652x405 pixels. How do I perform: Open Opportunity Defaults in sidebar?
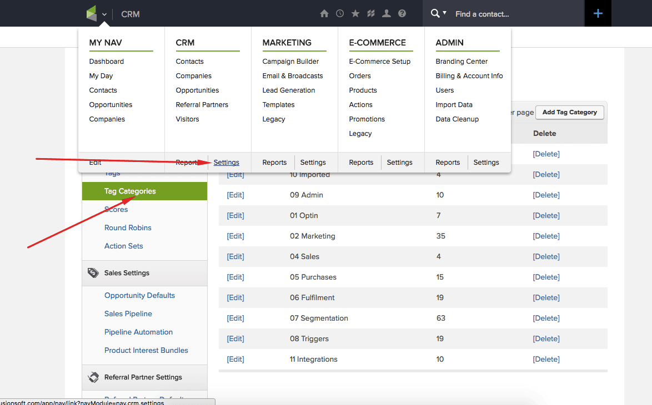pyautogui.click(x=139, y=295)
